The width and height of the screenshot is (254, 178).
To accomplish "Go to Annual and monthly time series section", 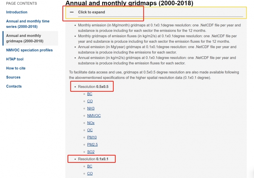I will tap(28, 24).
